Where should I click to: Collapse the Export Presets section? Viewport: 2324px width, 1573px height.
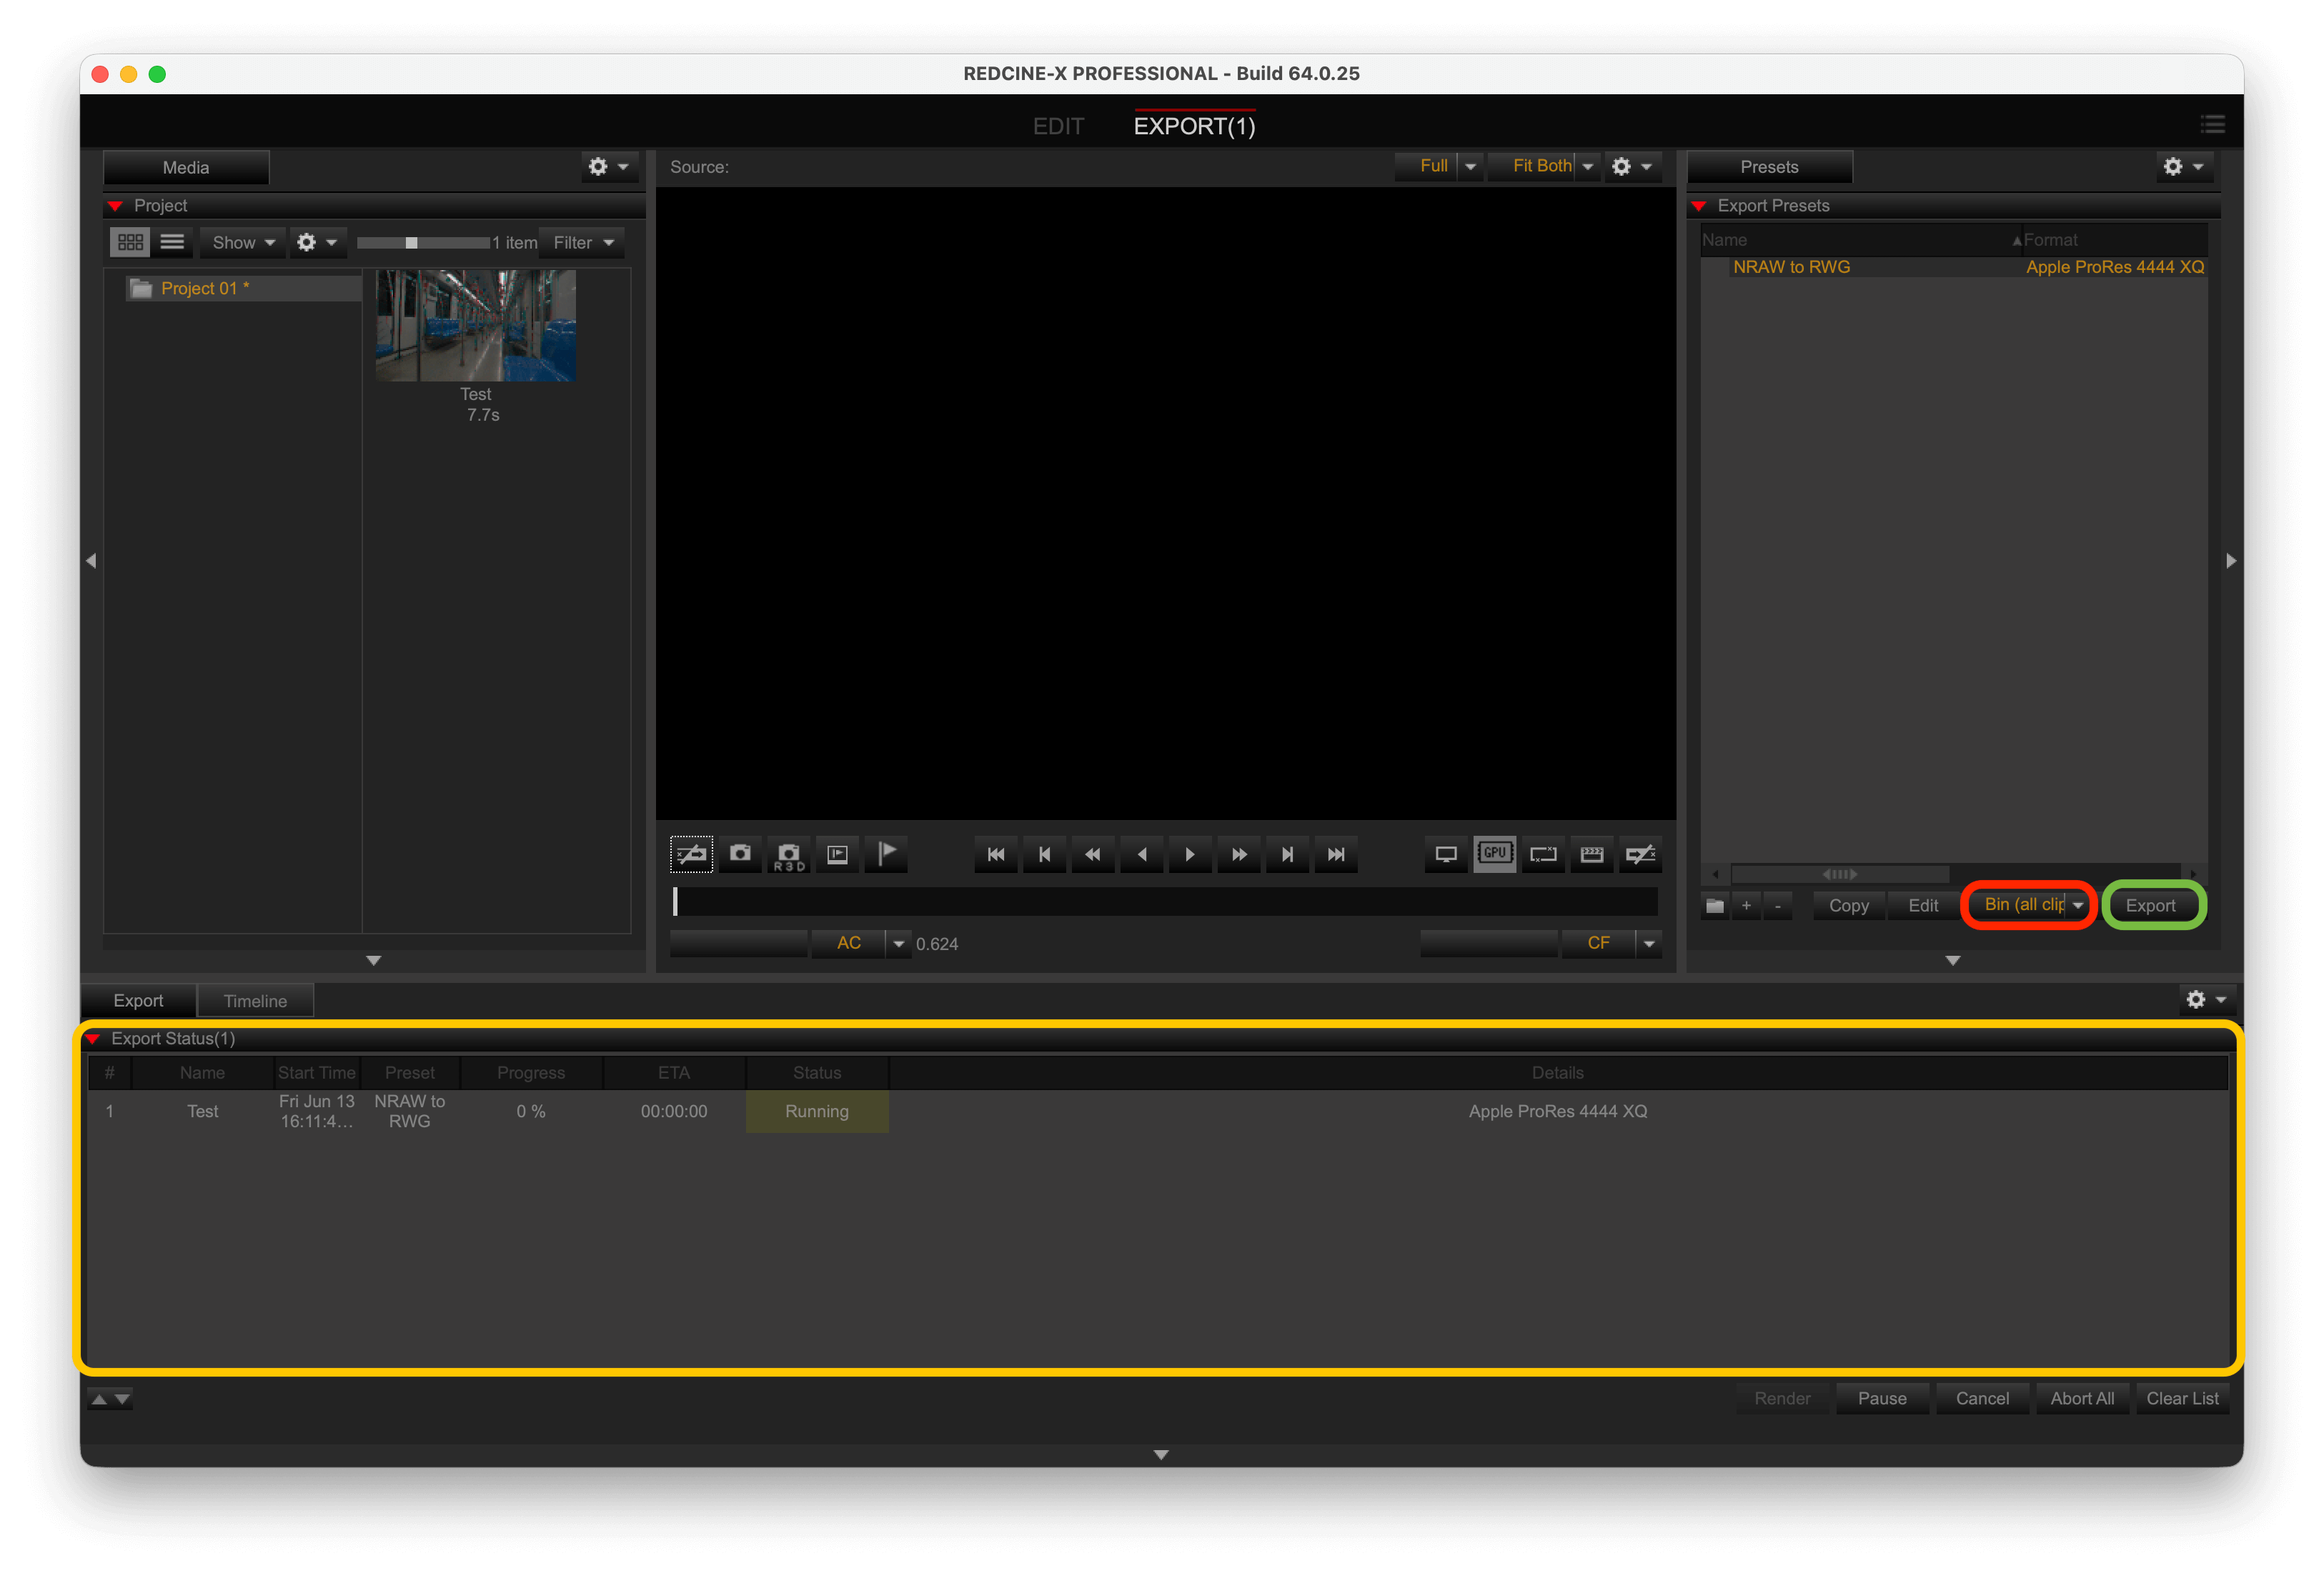tap(1699, 206)
